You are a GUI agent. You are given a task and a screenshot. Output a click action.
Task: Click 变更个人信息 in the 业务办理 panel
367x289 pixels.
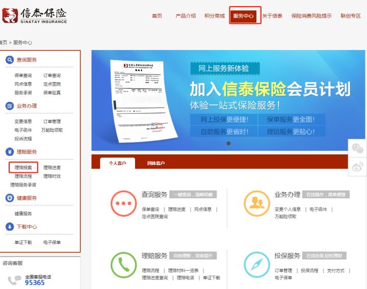coord(287,209)
